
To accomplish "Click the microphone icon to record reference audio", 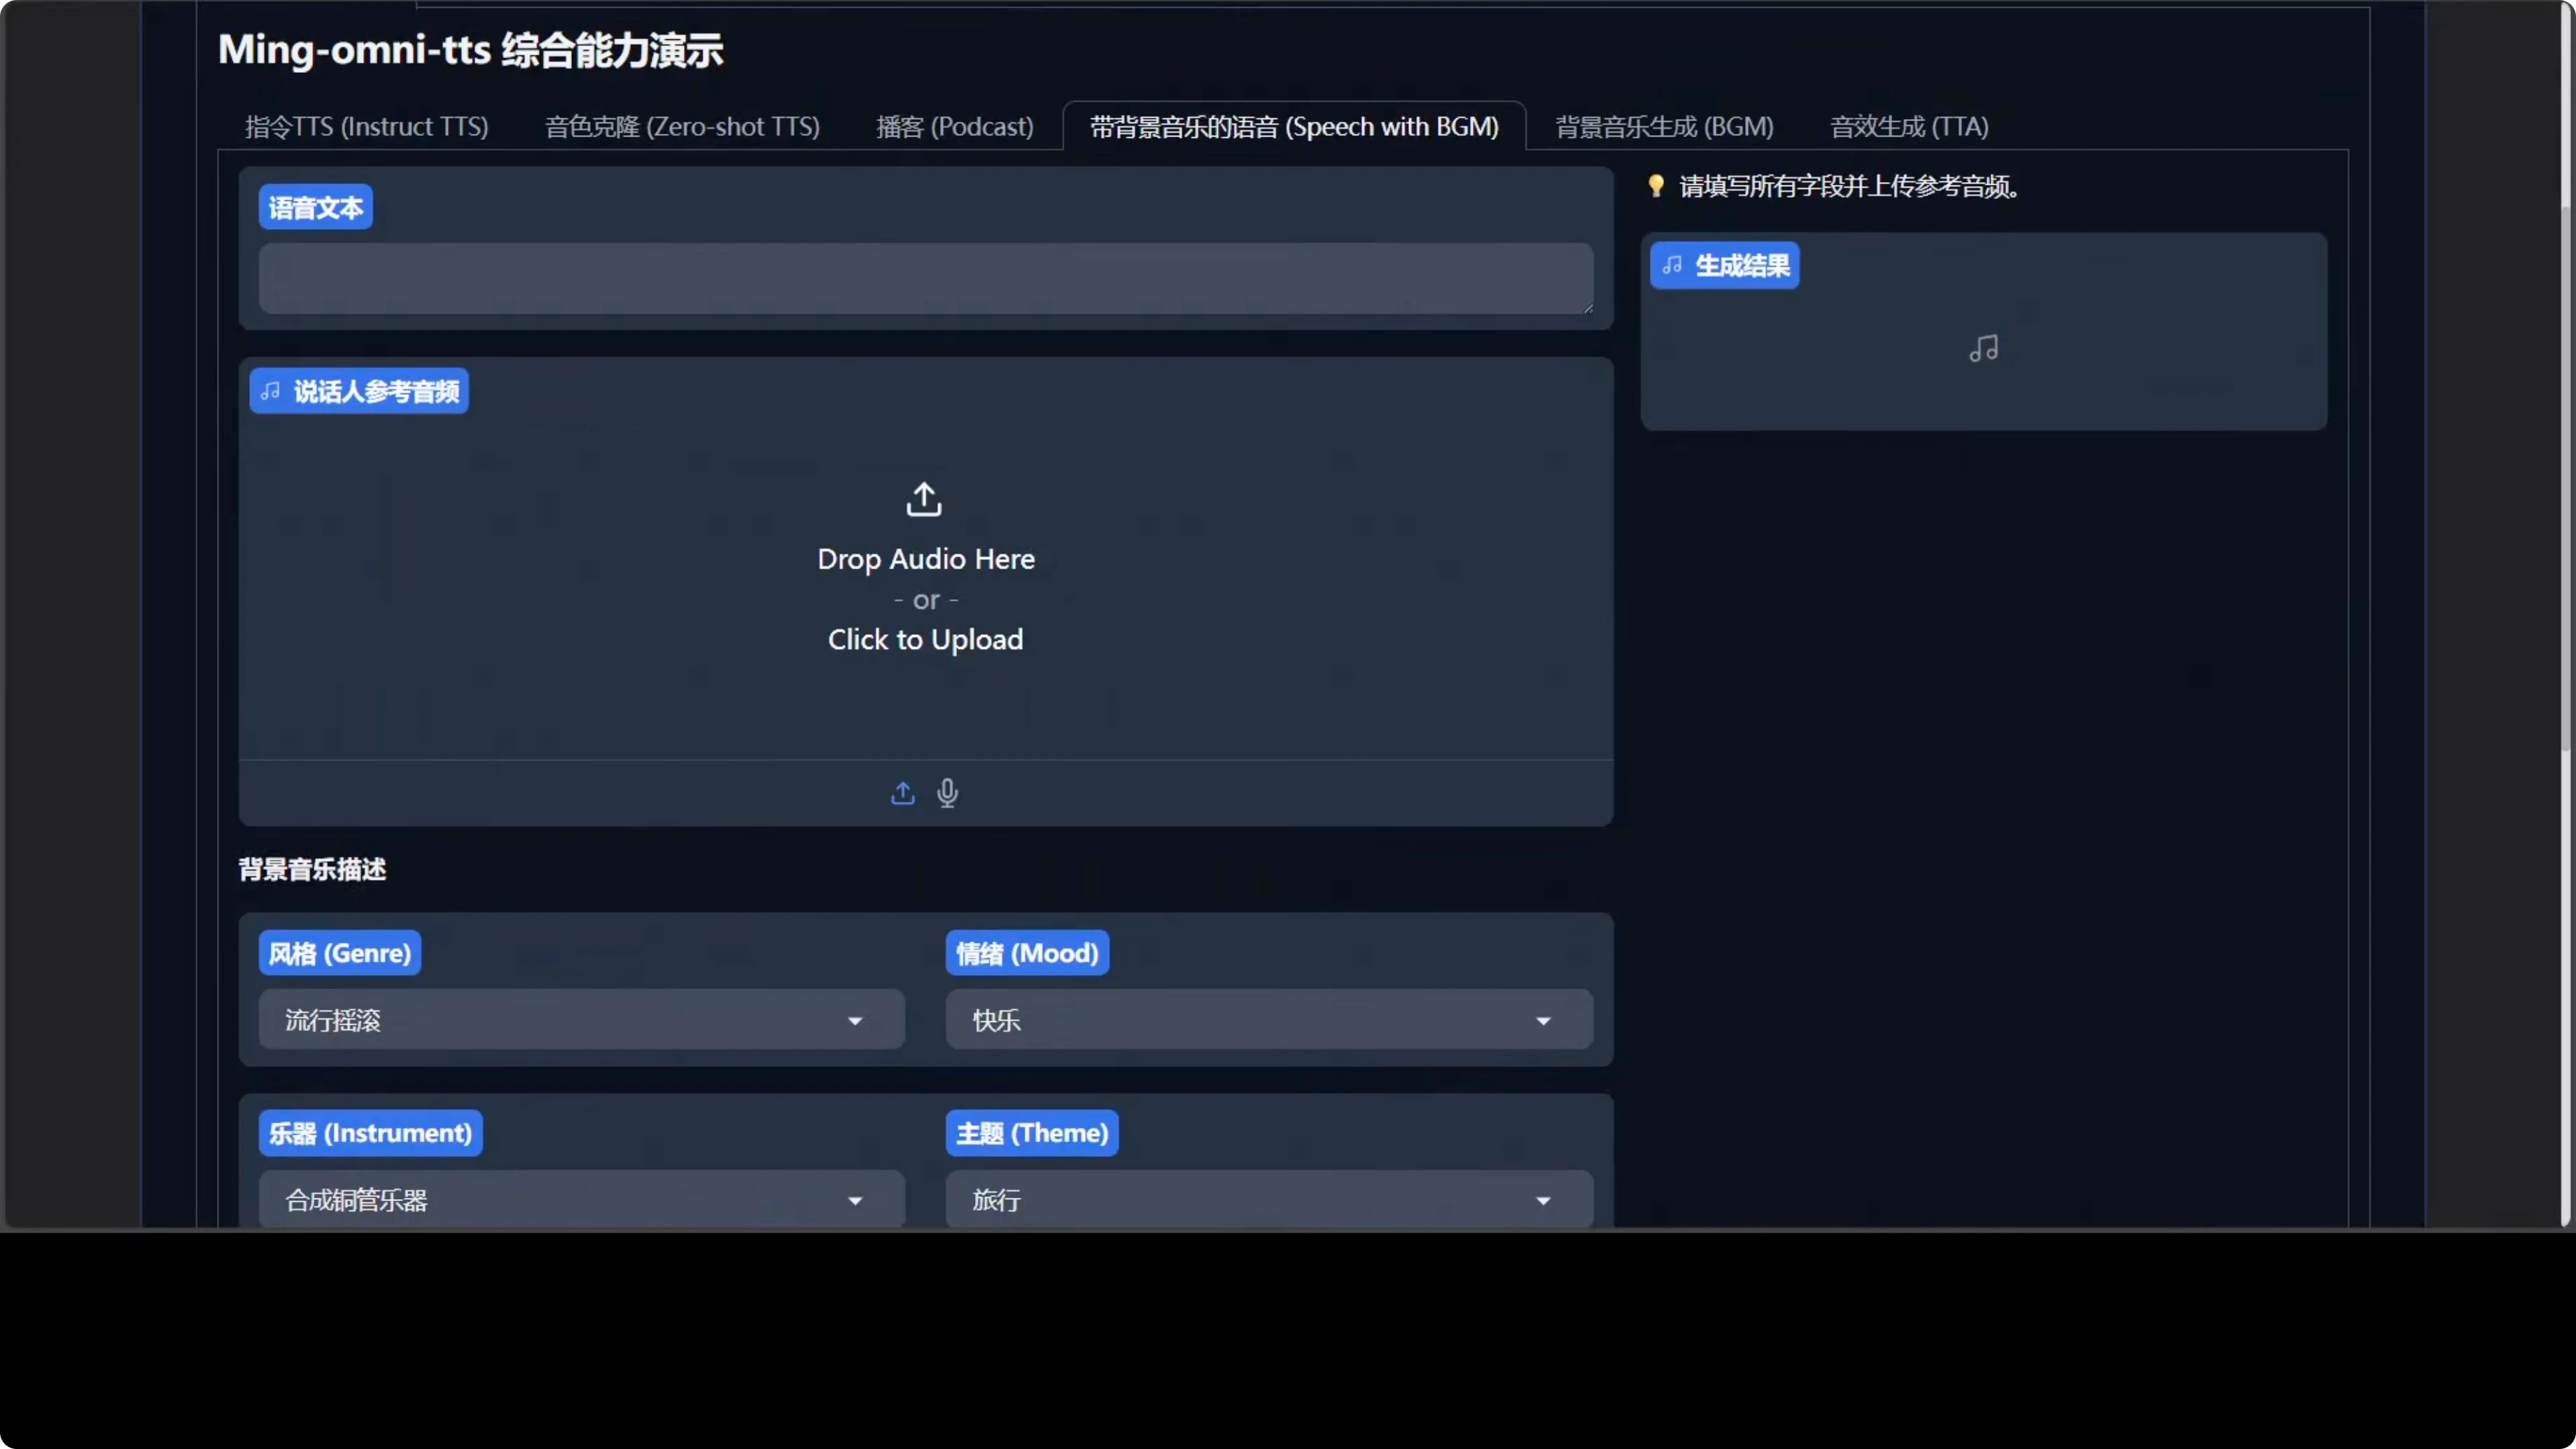I will click(x=947, y=793).
